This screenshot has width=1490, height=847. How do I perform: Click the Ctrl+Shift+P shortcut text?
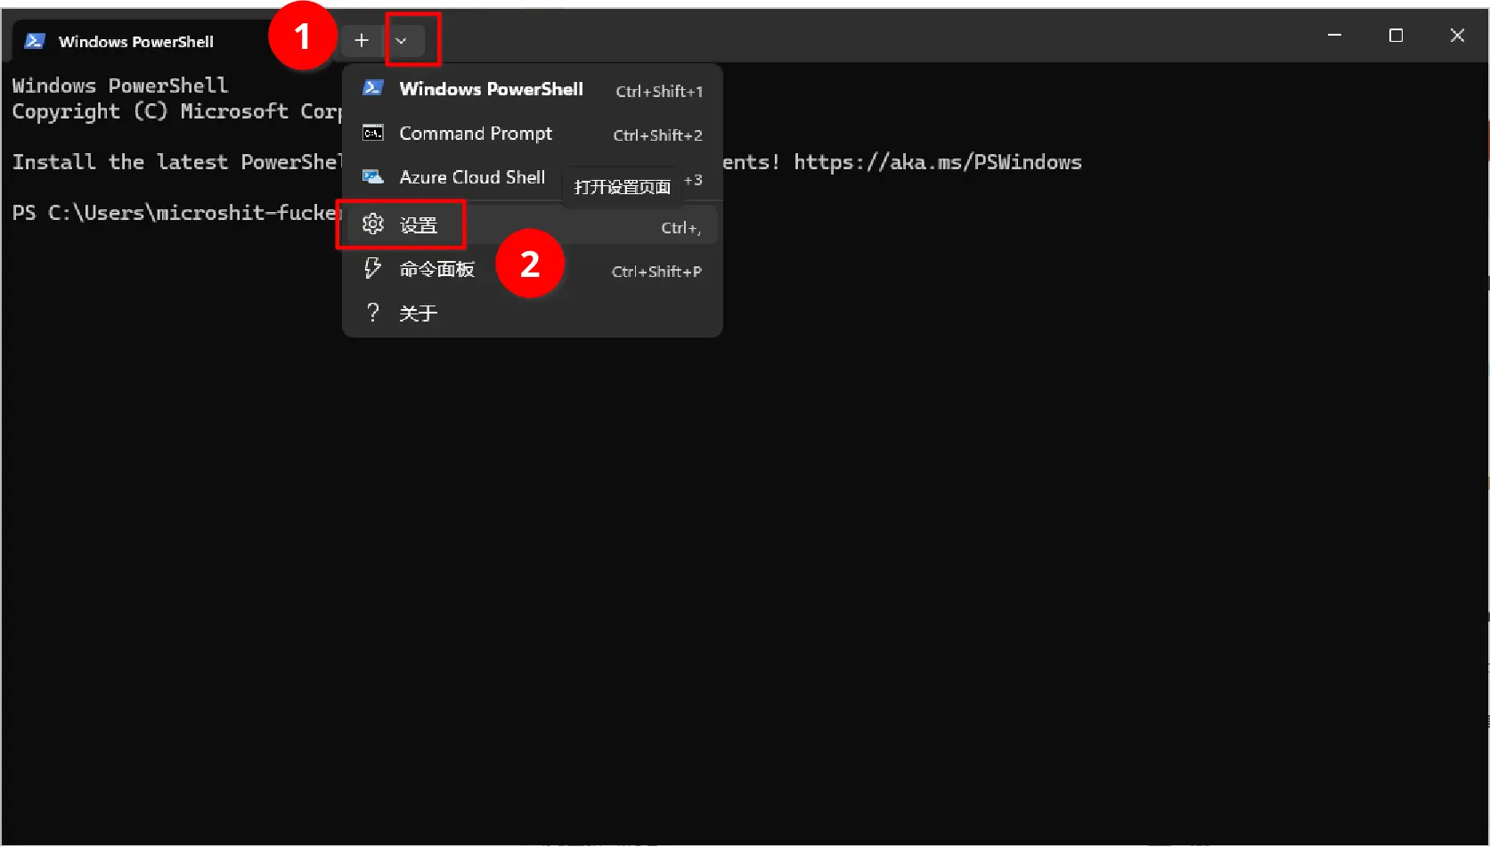pos(656,272)
